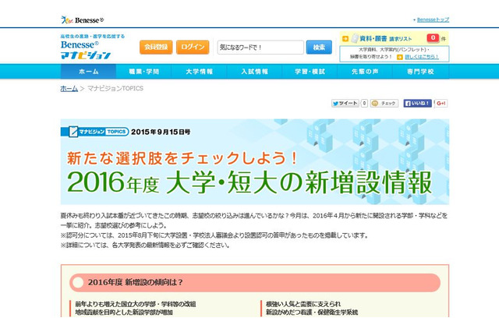The width and height of the screenshot is (499, 332).
Task: Click the Facebook いいね button
Action: click(x=418, y=104)
